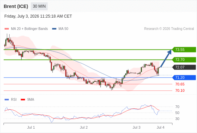Viewport: 197px width, 133px height.
Task: Click the MA 20 + Bollinger Bands legend swatch
Action: (x=7, y=29)
